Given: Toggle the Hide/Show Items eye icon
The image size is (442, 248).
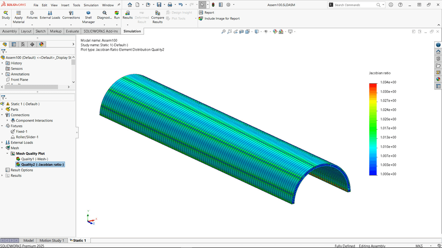Looking at the screenshot, I should [x=266, y=31].
